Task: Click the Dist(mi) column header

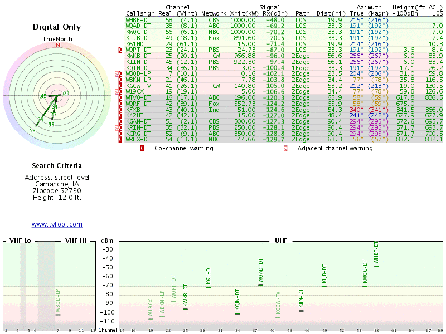Action: pyautogui.click(x=331, y=13)
